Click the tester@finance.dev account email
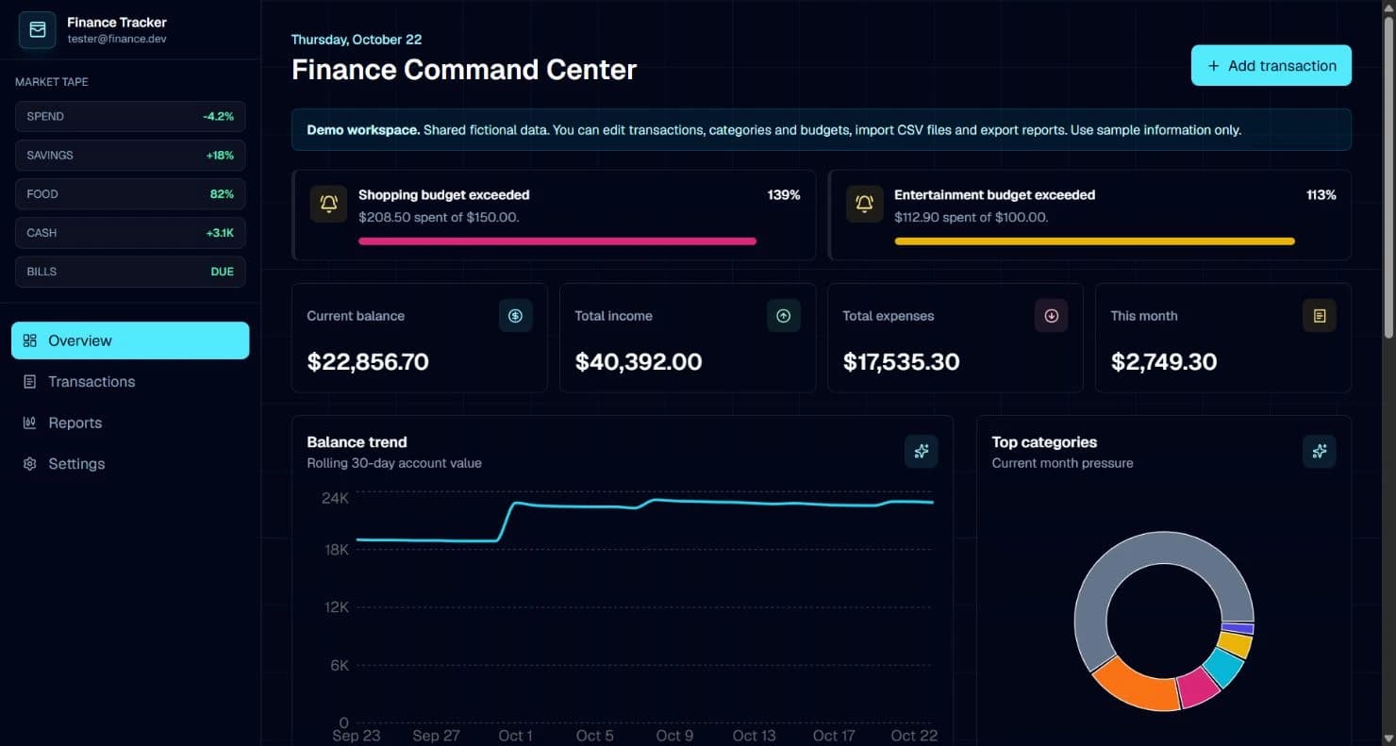 (117, 40)
